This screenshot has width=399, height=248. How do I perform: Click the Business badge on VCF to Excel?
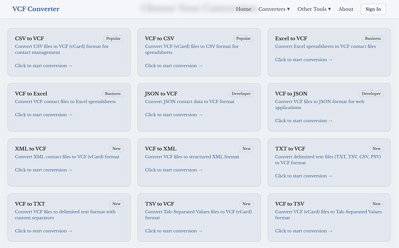[113, 94]
